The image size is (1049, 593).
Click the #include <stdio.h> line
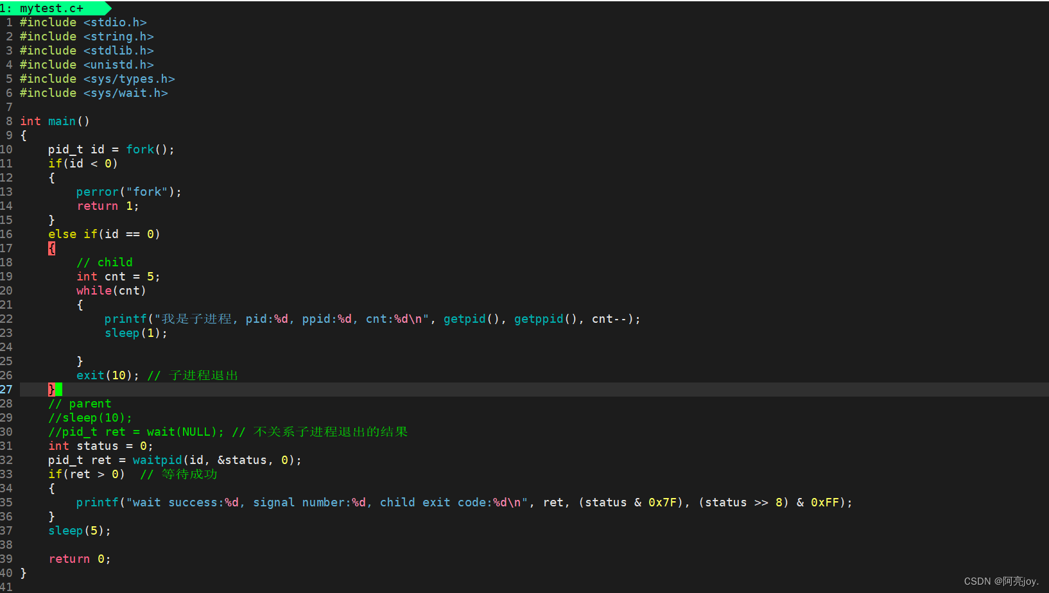tap(83, 22)
